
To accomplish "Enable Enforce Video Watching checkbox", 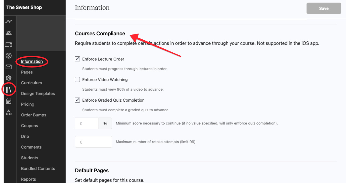I will click(77, 79).
